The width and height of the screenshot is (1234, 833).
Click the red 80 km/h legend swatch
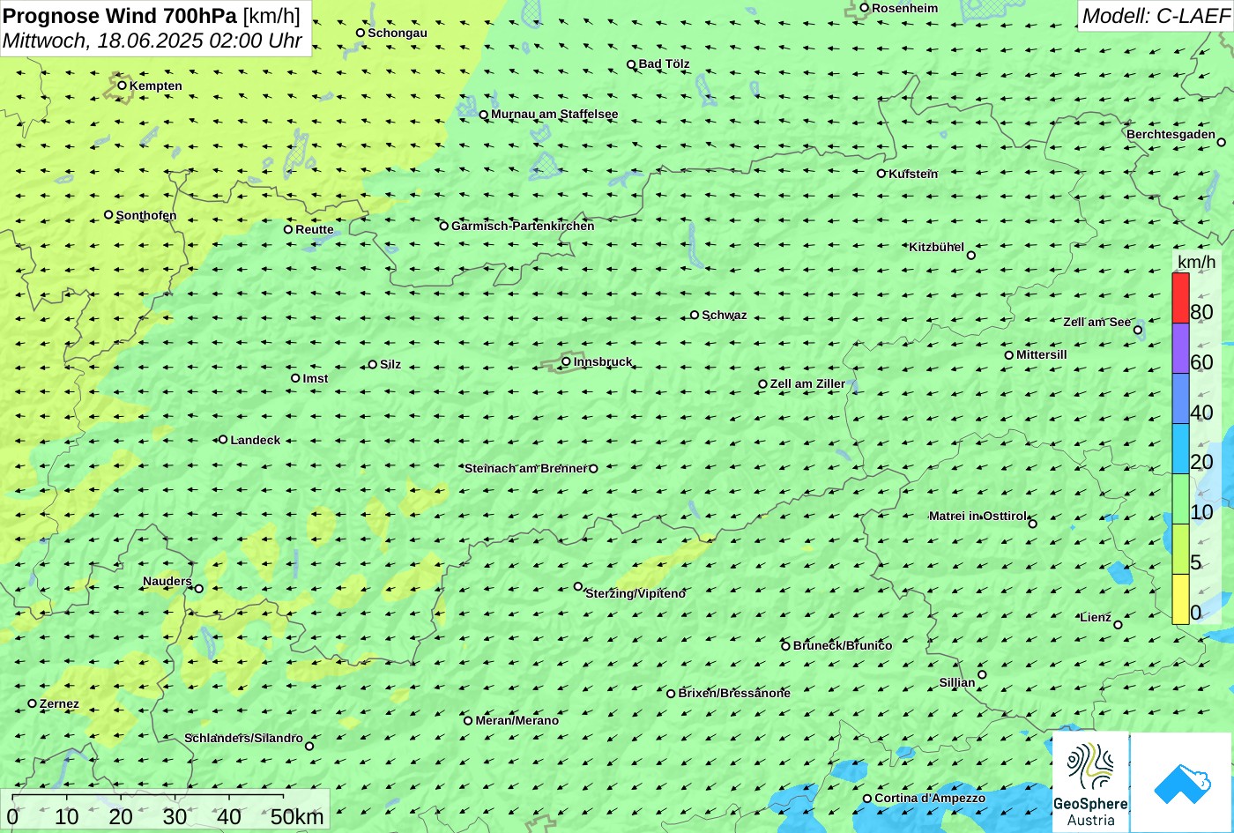[x=1180, y=299]
